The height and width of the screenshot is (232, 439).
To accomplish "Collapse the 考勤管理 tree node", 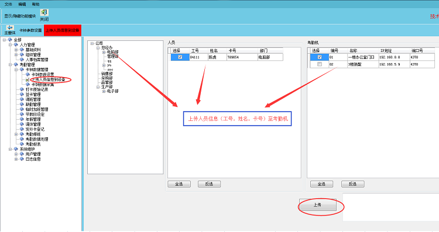I will [10, 64].
